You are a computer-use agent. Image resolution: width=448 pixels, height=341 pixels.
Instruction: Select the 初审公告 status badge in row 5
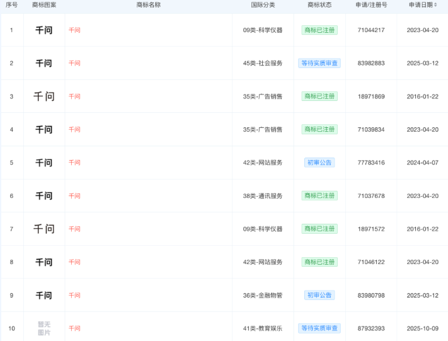click(319, 163)
